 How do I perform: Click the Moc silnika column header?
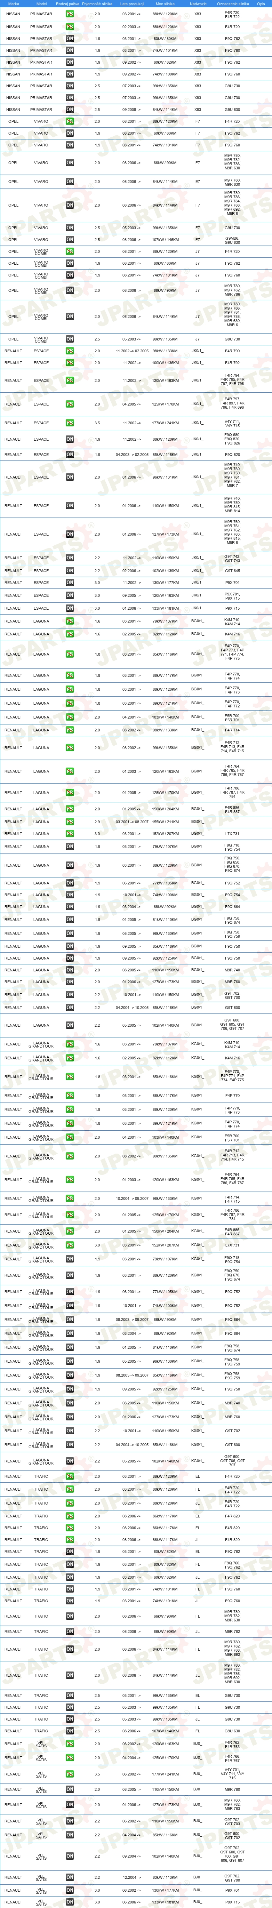tap(165, 4)
